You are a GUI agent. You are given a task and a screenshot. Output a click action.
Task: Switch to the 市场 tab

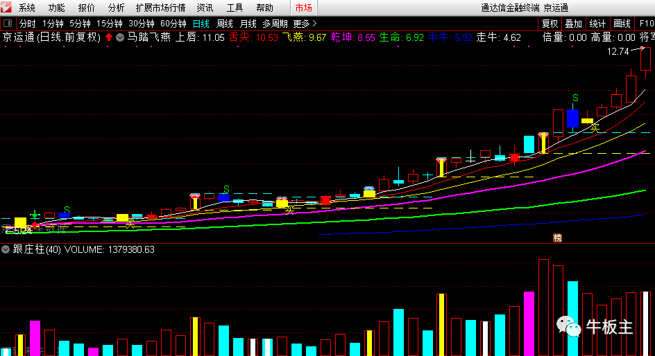304,8
